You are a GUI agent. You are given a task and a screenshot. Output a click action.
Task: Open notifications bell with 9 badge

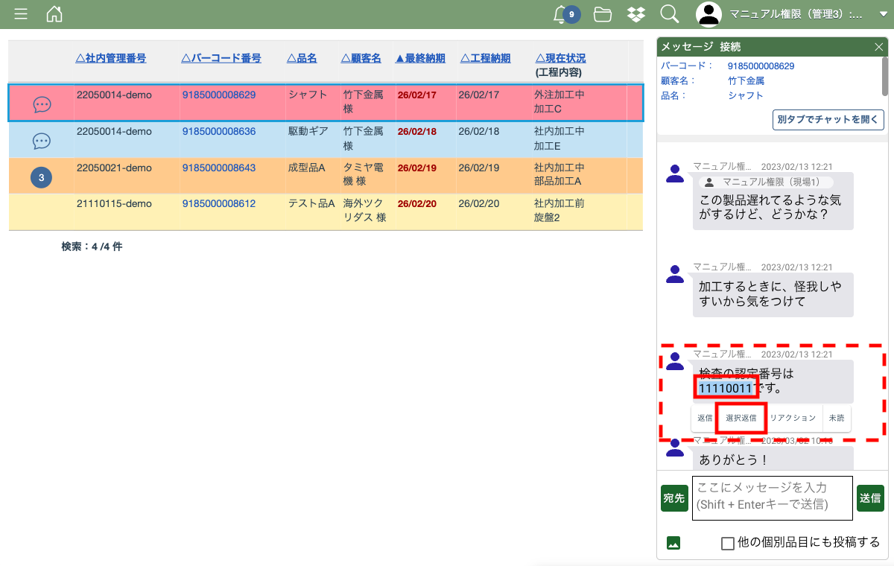pos(562,14)
